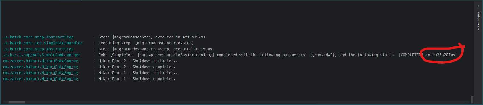Image resolution: width=483 pixels, height=105 pixels.
Task: Click the run.id=2 parameter text
Action: (x=323, y=55)
